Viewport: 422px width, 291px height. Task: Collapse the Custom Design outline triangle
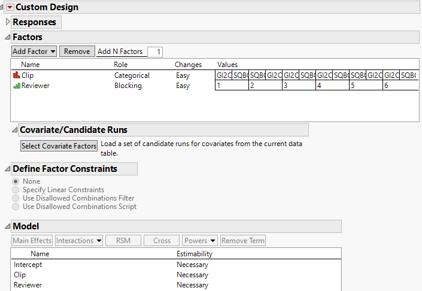pyautogui.click(x=2, y=7)
